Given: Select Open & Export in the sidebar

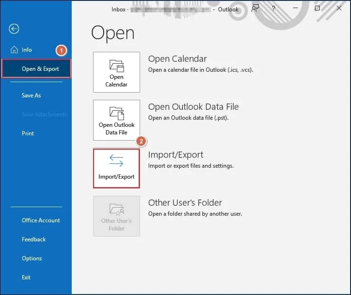Looking at the screenshot, I should (36, 69).
